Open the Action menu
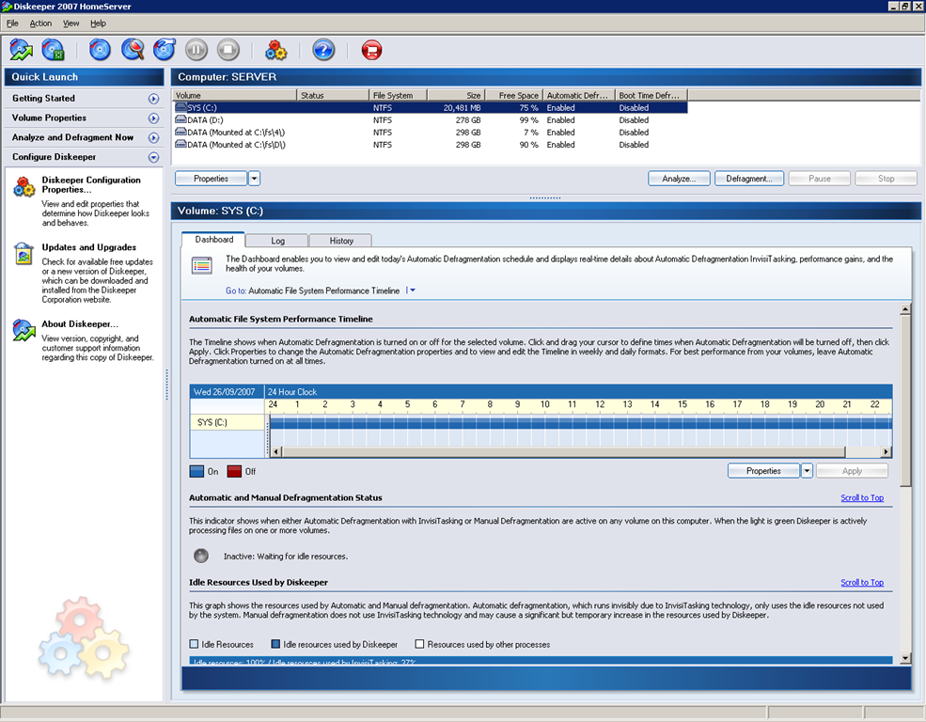 click(x=40, y=24)
